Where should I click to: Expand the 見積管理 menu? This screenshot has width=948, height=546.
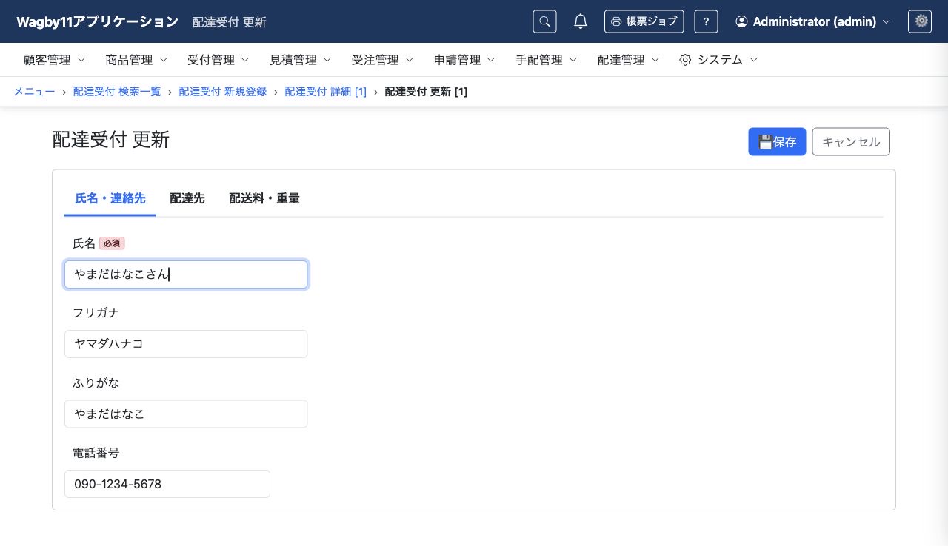coord(301,60)
